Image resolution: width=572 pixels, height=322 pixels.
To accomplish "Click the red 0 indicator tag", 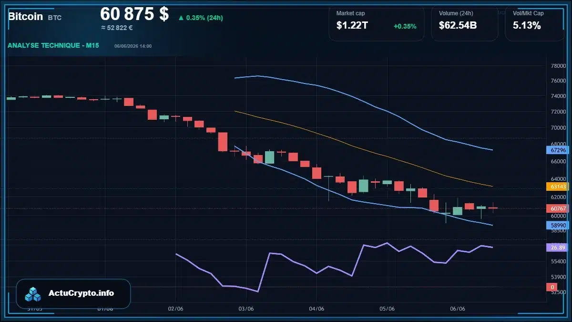I will (552, 287).
